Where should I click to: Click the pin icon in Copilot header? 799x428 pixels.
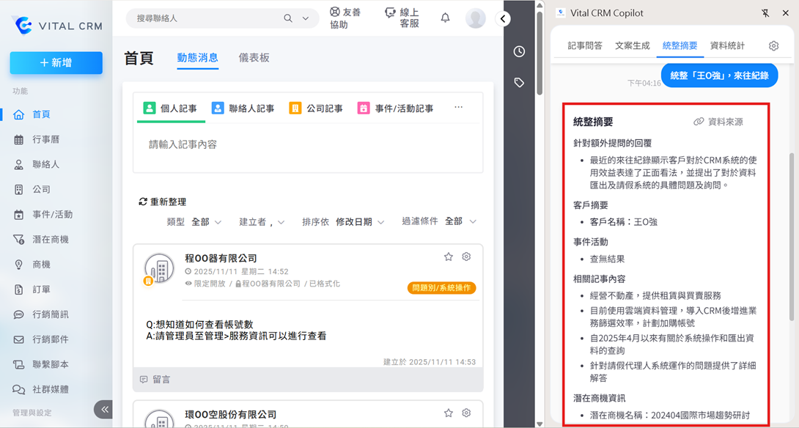coord(766,13)
